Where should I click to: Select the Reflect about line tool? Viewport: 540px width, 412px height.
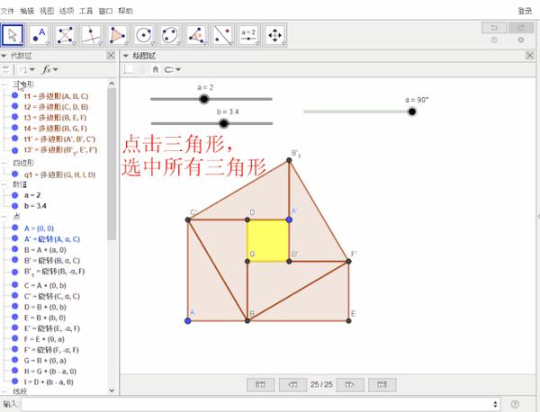(222, 35)
